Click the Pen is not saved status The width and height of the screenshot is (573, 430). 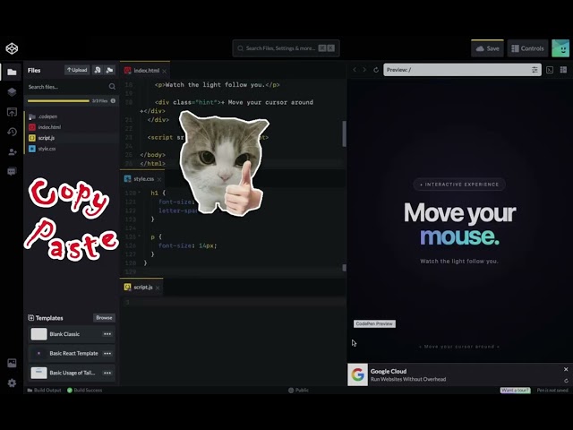point(552,391)
